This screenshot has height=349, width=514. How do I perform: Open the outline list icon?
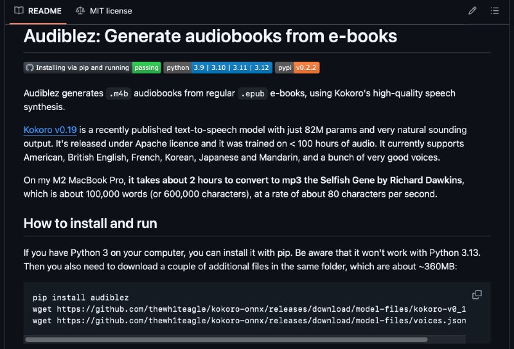pos(494,11)
